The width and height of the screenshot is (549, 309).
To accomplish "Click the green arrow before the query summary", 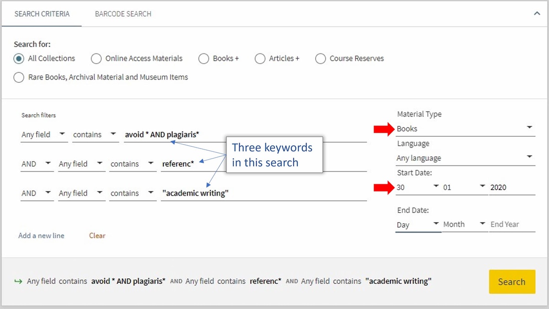I will point(17,281).
